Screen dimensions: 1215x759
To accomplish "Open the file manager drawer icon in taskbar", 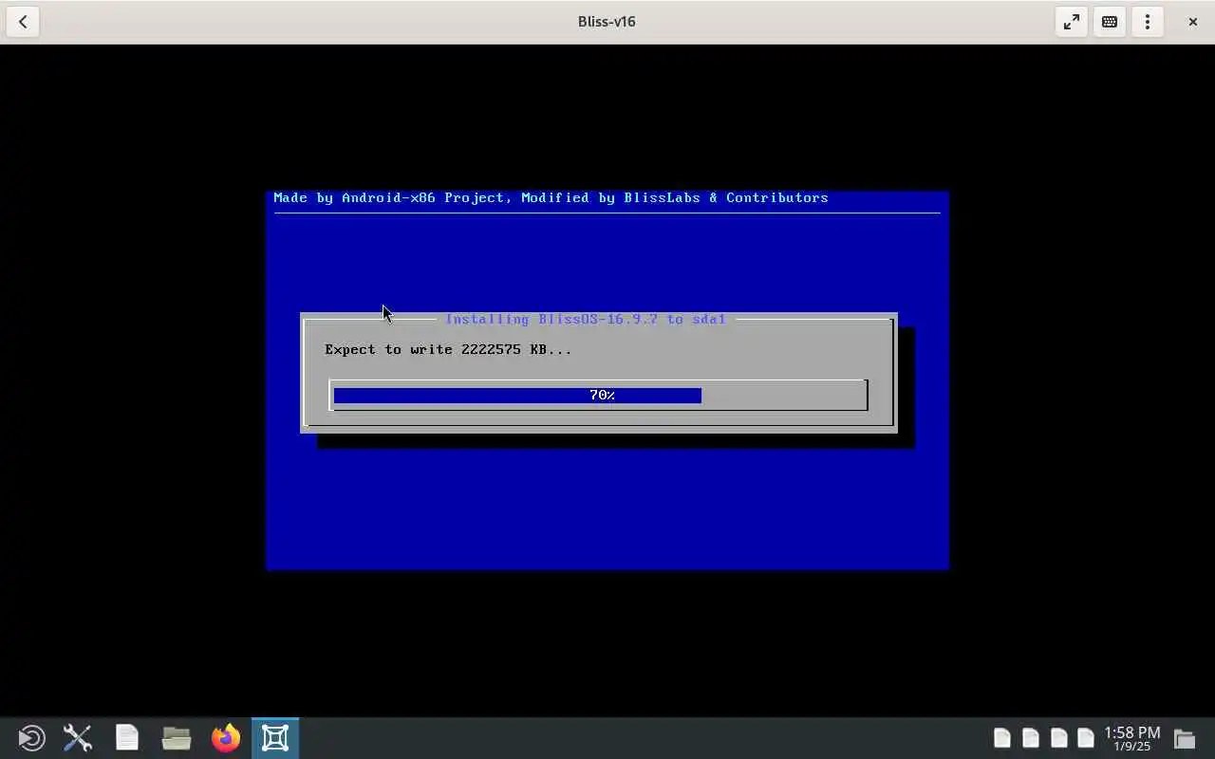I will (177, 738).
